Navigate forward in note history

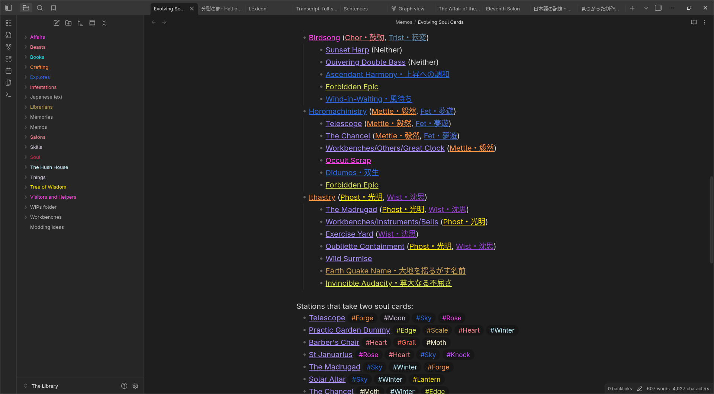point(164,22)
